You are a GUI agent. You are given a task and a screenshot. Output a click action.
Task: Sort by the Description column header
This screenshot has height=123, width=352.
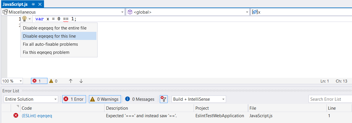[117, 108]
